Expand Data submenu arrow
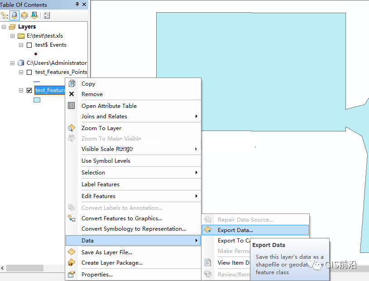369x281 pixels. click(x=196, y=241)
